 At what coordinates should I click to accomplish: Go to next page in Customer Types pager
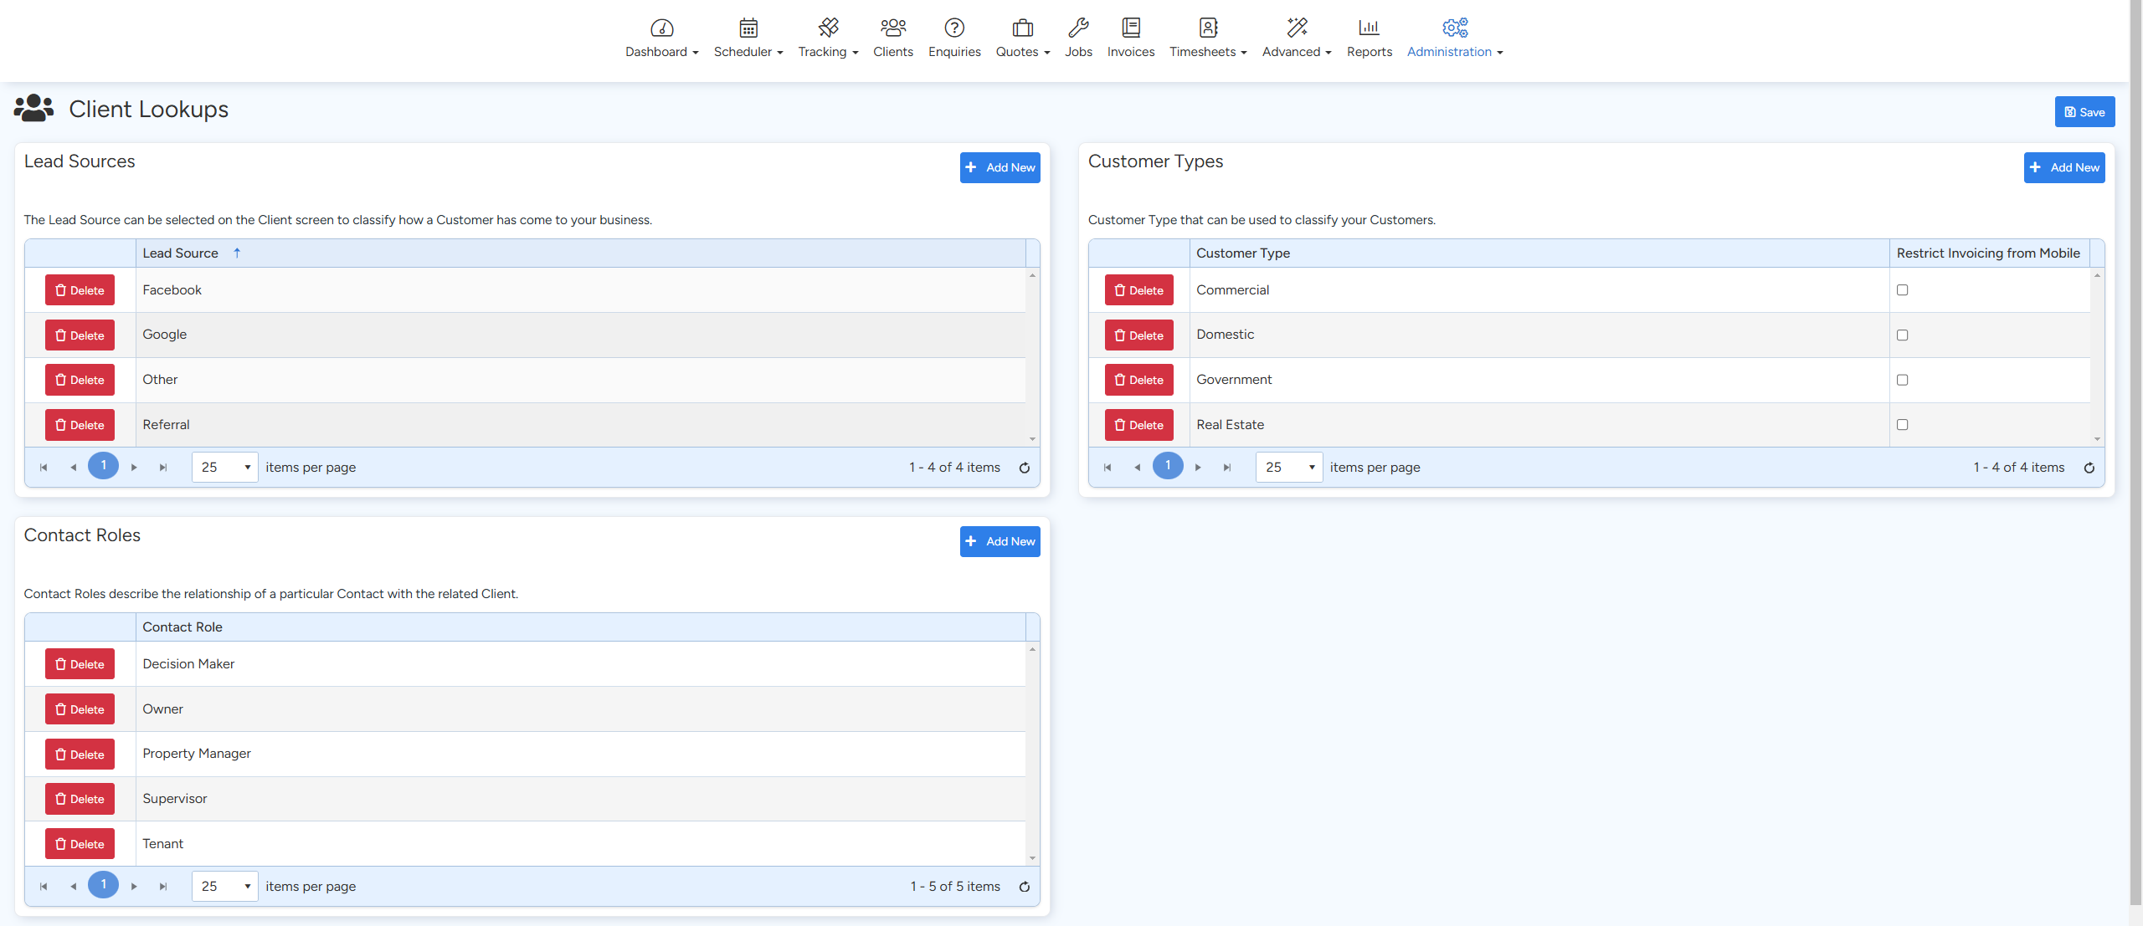[x=1198, y=468]
